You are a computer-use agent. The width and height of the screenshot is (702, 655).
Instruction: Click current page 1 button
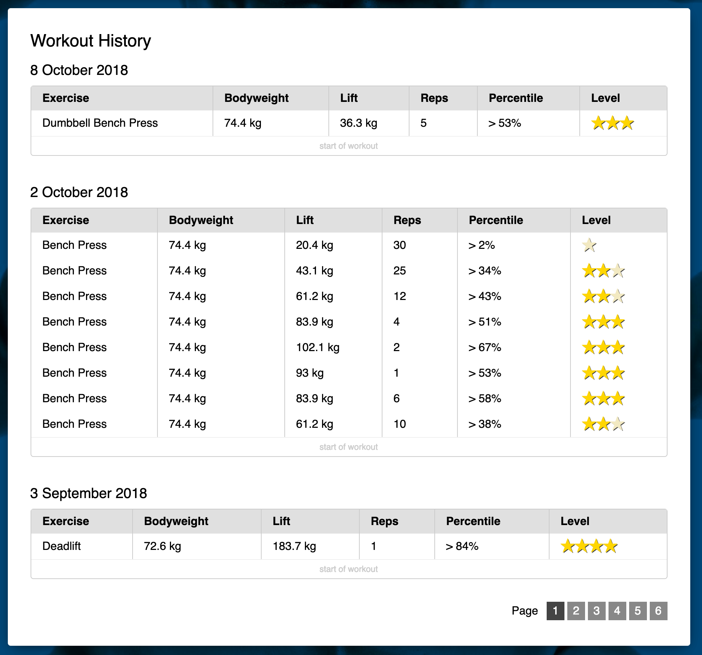point(555,611)
